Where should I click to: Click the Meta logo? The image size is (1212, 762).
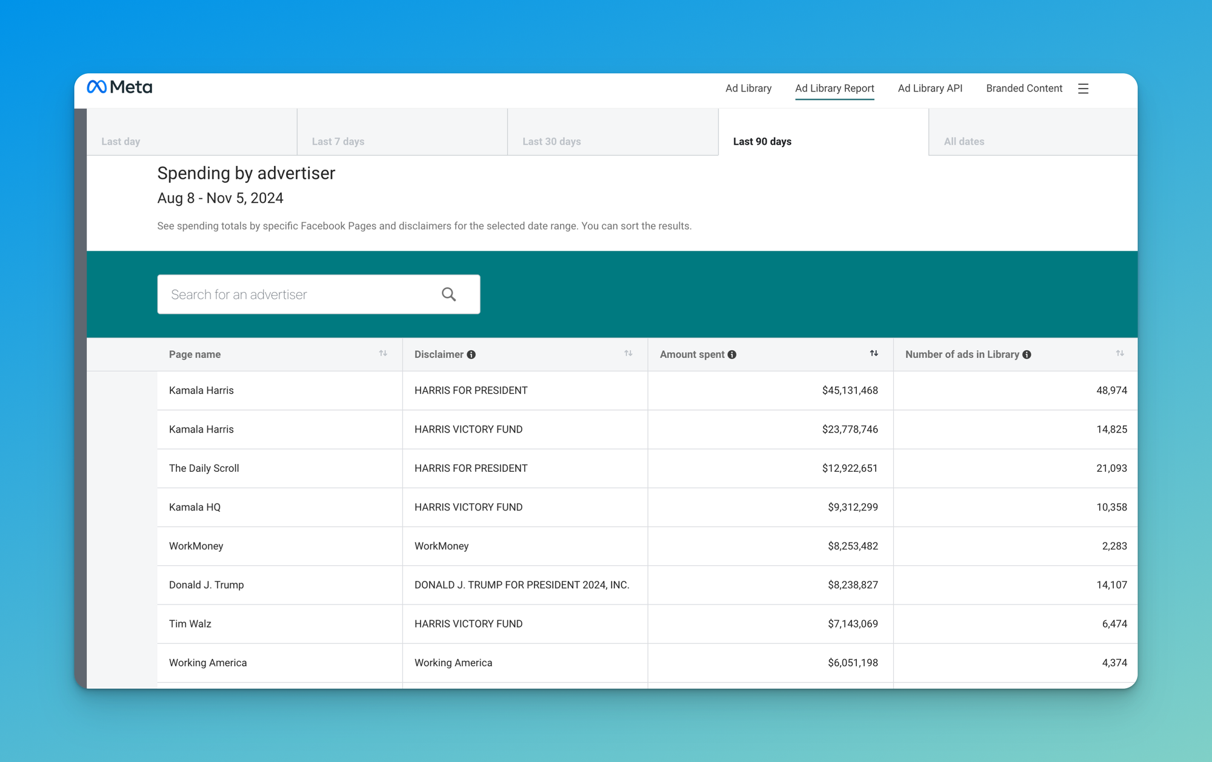[x=119, y=87]
